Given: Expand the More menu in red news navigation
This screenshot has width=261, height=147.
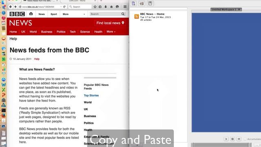Looking at the screenshot, I should tap(111, 32).
